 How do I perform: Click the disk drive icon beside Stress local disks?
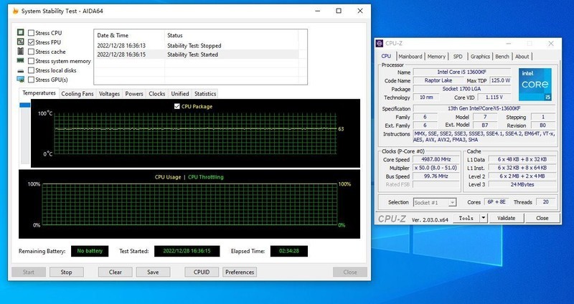pyautogui.click(x=21, y=70)
